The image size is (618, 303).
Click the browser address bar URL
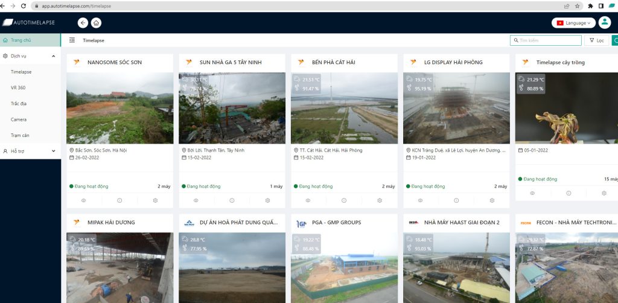77,6
